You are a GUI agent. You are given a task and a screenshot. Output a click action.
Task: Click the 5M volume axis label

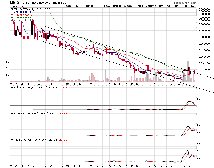click(8, 75)
